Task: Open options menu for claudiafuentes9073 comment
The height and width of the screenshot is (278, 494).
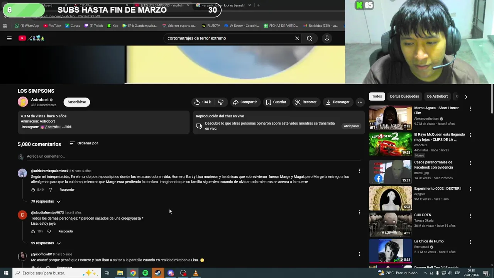Action: pos(359,212)
